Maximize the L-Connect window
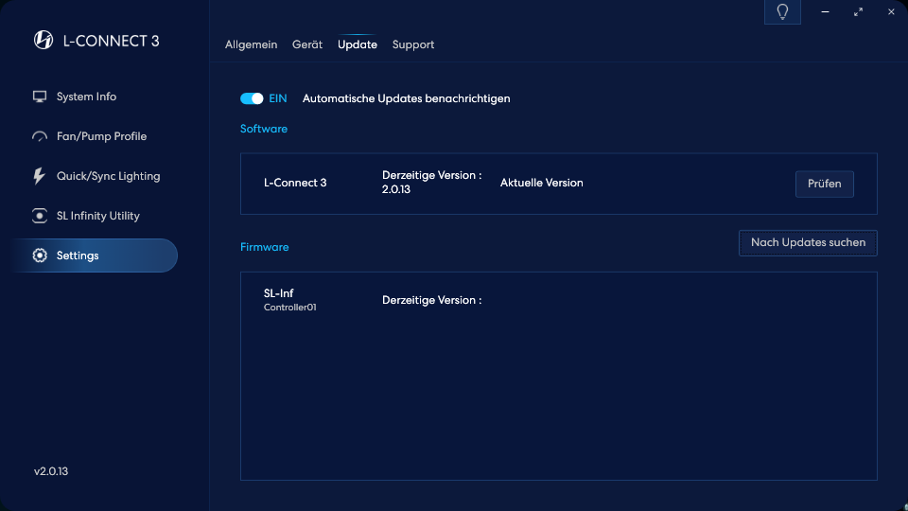 tap(858, 11)
